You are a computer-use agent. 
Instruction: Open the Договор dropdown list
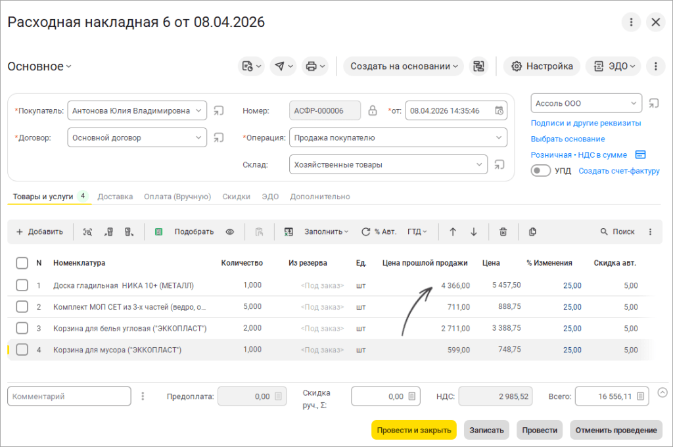tap(198, 138)
